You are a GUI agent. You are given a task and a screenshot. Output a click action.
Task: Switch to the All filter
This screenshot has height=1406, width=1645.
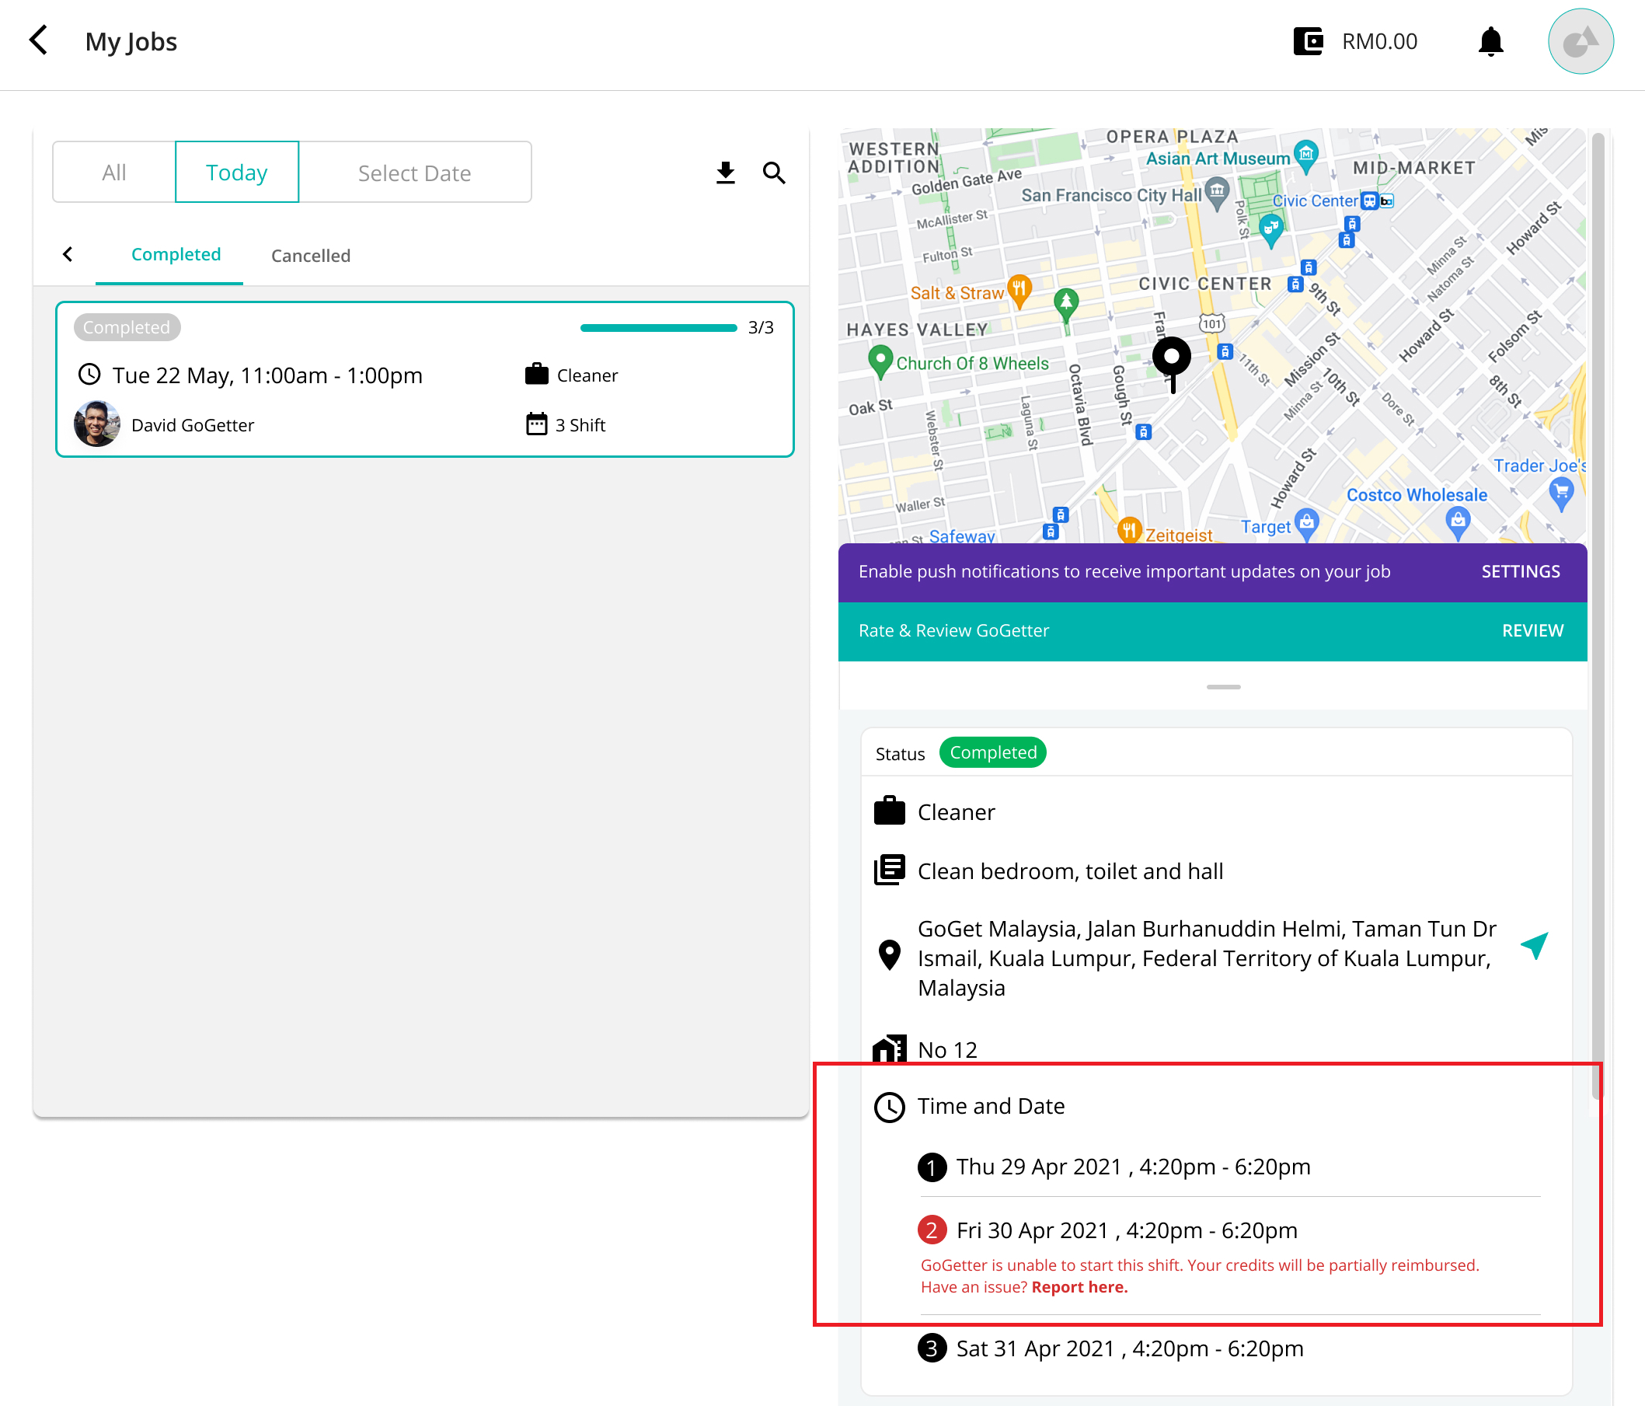114,173
